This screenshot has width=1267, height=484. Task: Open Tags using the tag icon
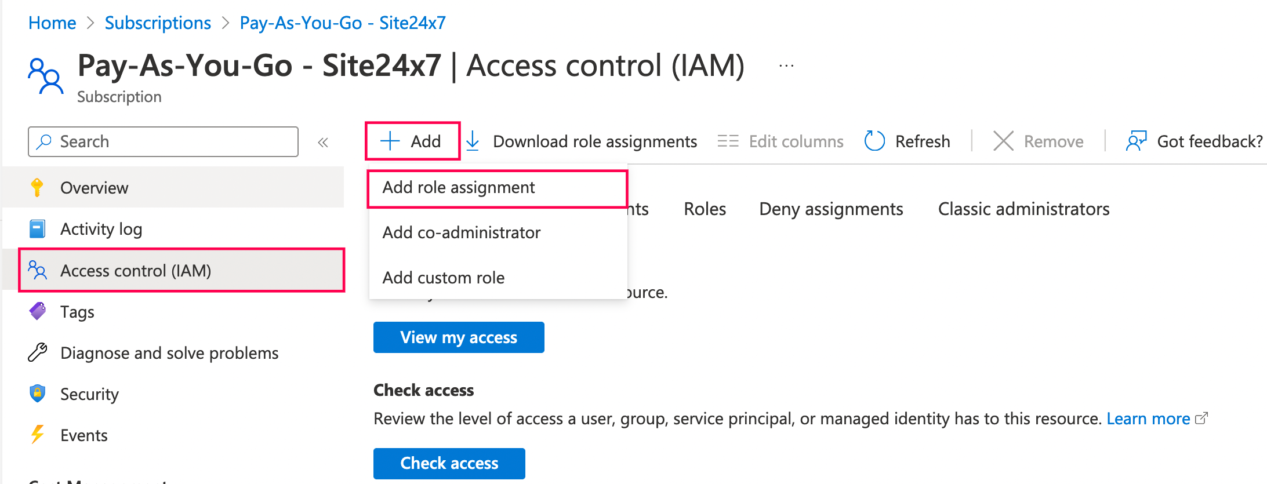coord(37,311)
